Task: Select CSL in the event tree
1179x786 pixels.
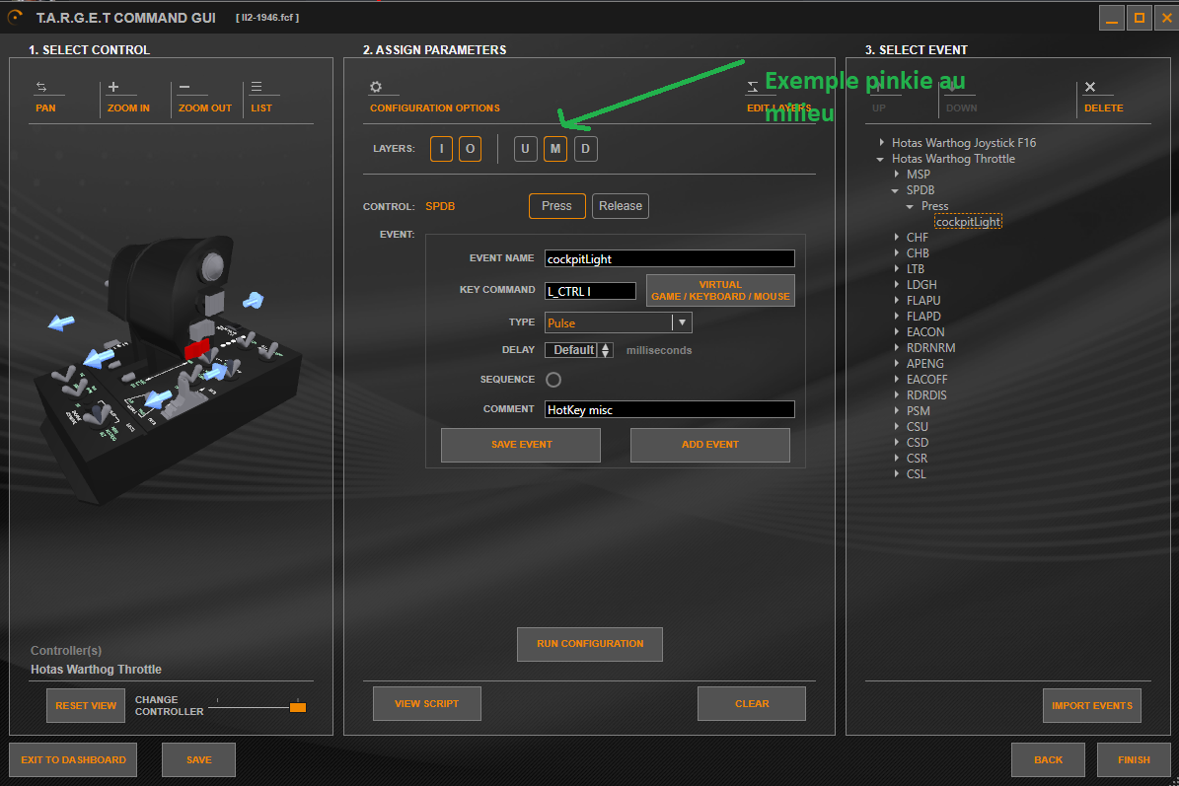Action: click(916, 474)
